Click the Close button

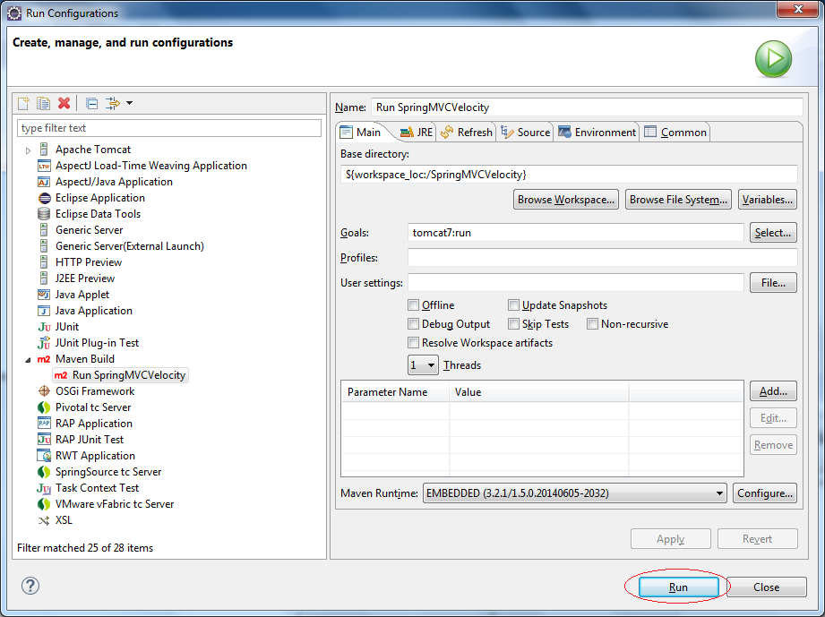pos(766,587)
